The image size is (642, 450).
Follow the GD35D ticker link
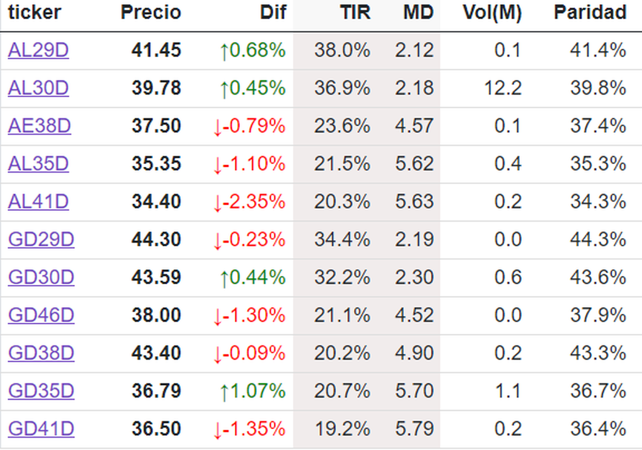coord(41,392)
